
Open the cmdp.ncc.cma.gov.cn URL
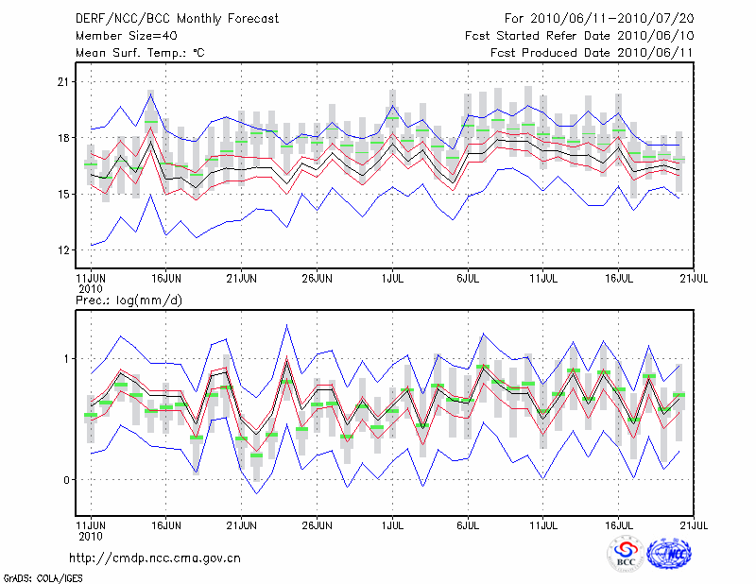155,558
